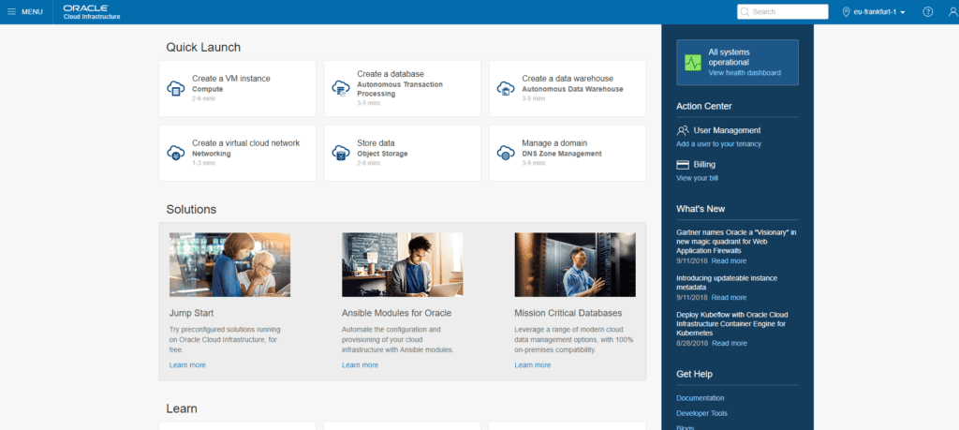Viewport: 959px width, 430px height.
Task: Open the Documentation help link
Action: (701, 398)
